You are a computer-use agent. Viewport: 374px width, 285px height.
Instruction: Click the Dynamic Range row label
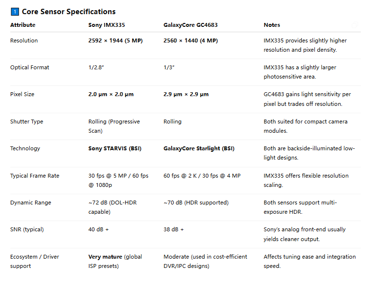point(30,203)
